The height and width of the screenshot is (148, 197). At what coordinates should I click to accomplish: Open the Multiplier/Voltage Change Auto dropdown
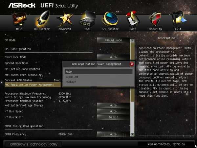[113, 105]
